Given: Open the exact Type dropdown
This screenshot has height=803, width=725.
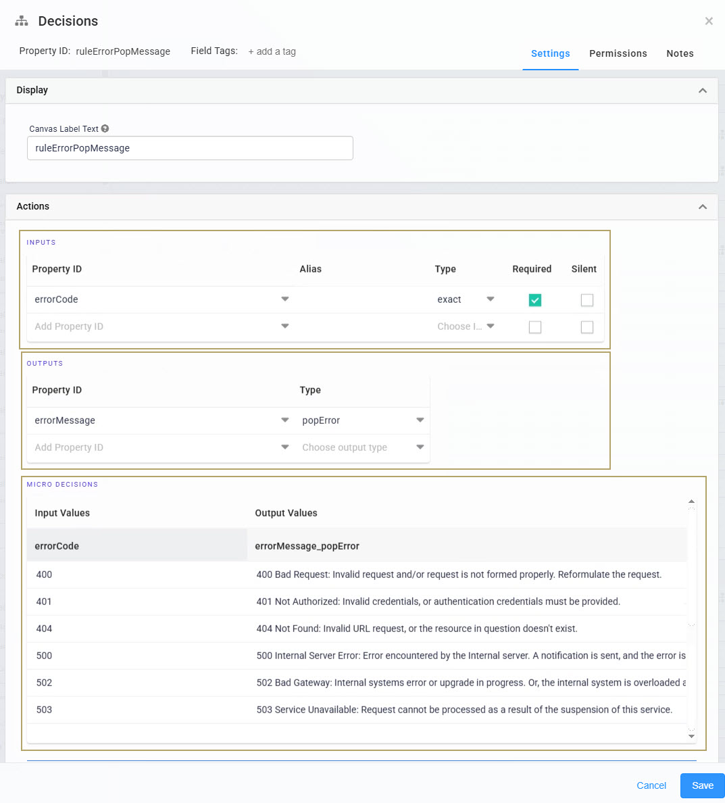Looking at the screenshot, I should 490,299.
